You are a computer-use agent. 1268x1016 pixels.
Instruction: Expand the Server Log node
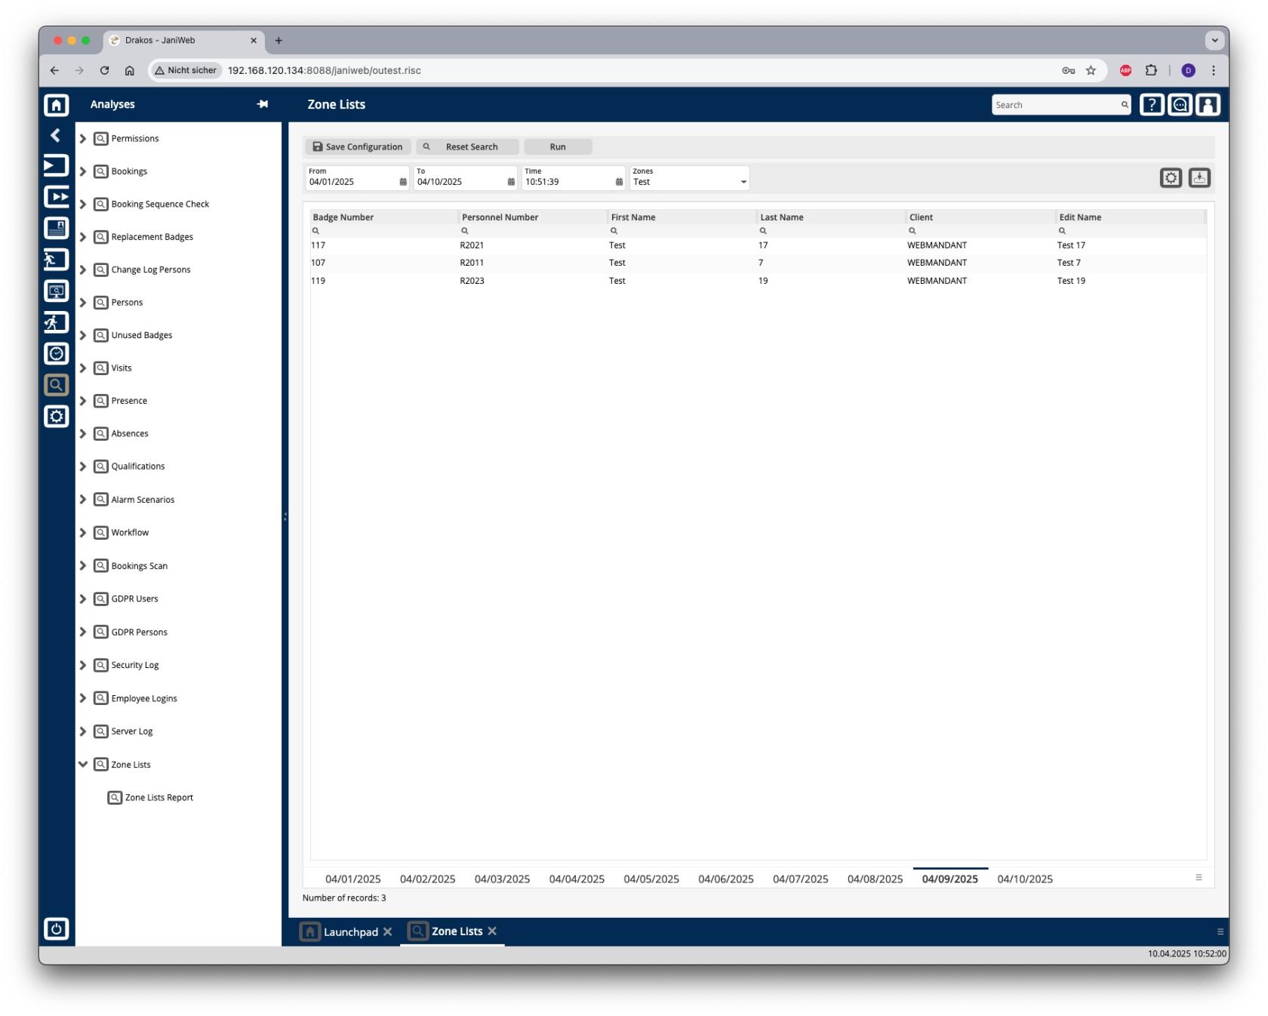(x=83, y=731)
